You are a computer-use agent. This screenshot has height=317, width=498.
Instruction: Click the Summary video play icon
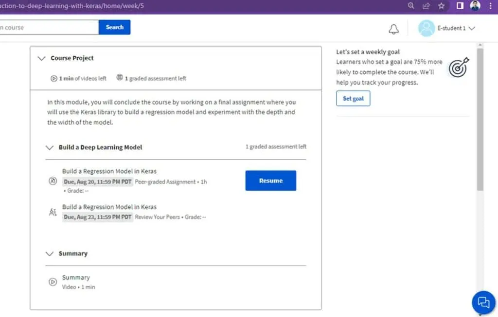pyautogui.click(x=53, y=282)
